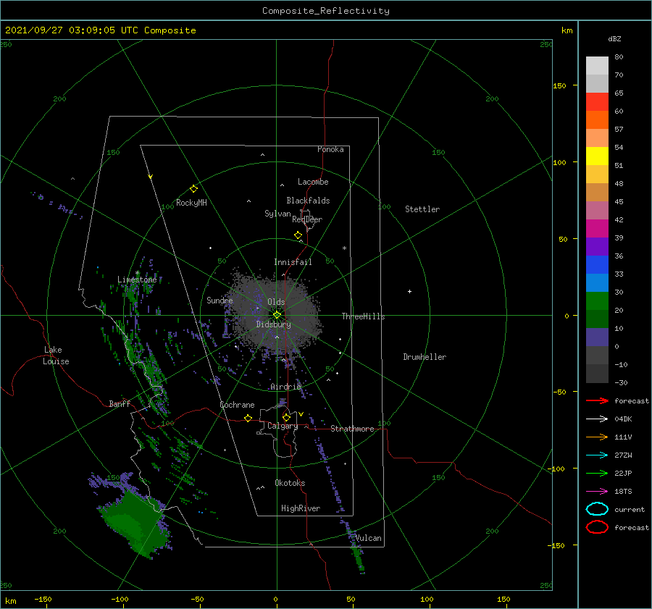
Task: Click the purple swatch between 39 and 36 dBZ
Action: (x=597, y=247)
